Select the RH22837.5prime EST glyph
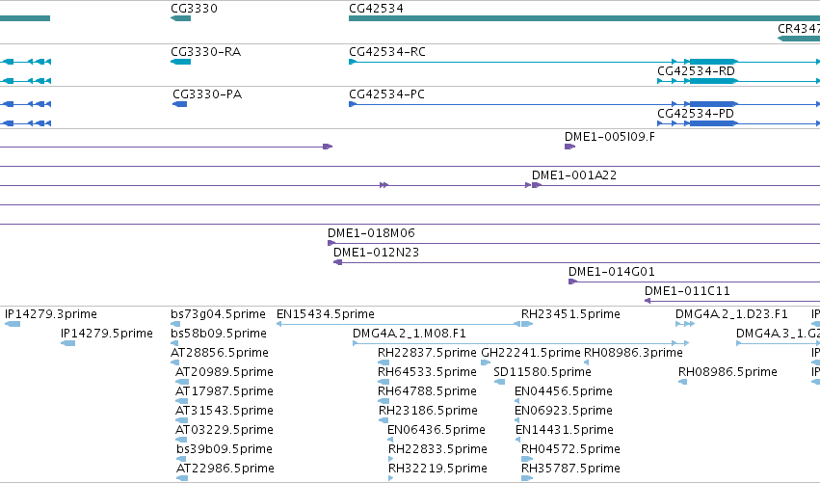This screenshot has height=483, width=820. coord(384,362)
